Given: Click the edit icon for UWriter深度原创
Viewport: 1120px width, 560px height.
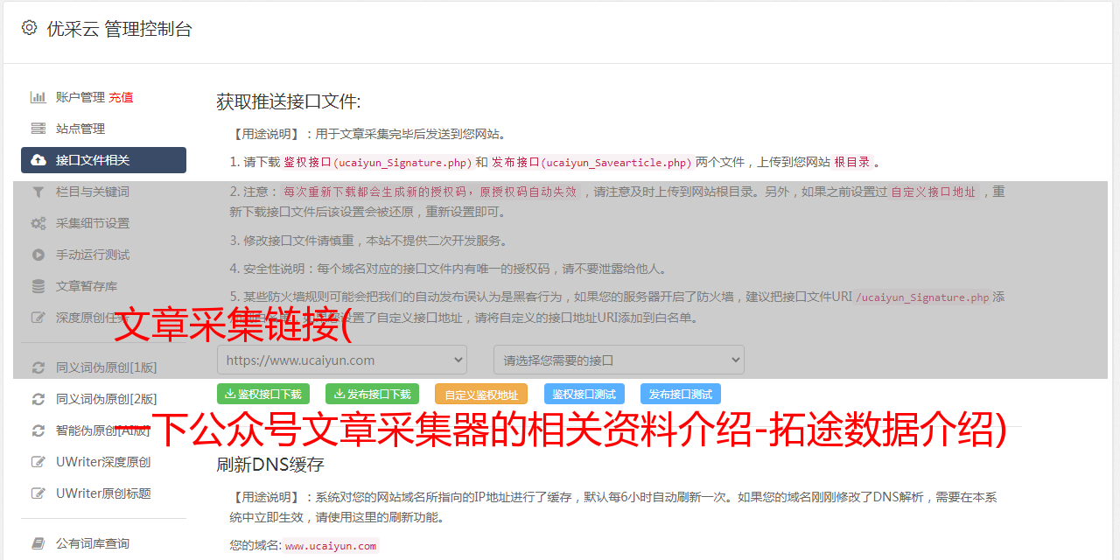Looking at the screenshot, I should tap(38, 462).
